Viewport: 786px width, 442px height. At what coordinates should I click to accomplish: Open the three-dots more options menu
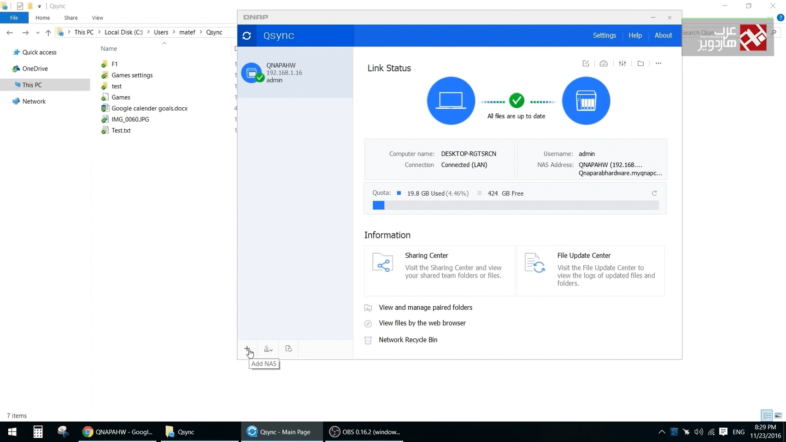coord(658,64)
